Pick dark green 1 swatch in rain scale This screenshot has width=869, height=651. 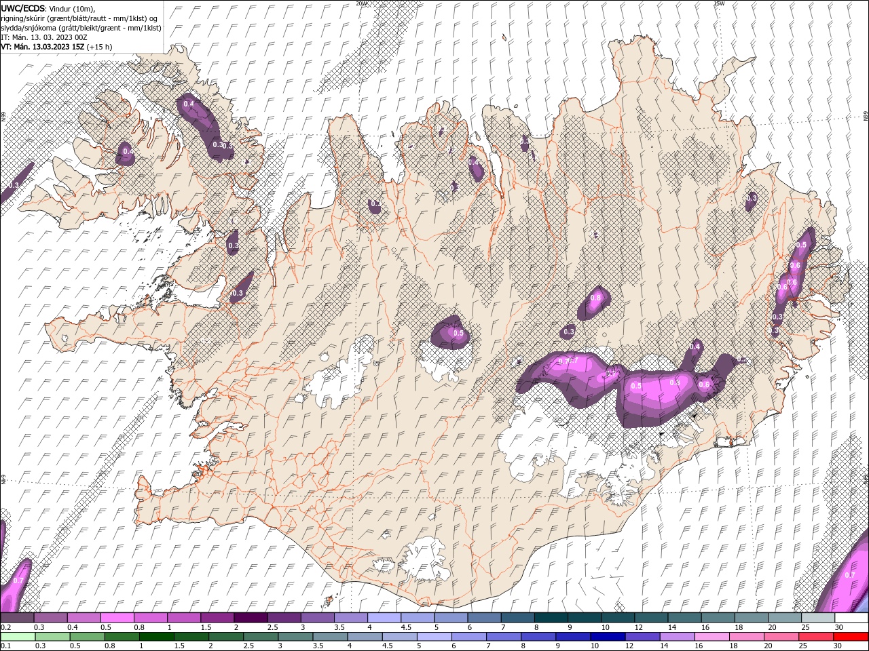[x=156, y=637]
